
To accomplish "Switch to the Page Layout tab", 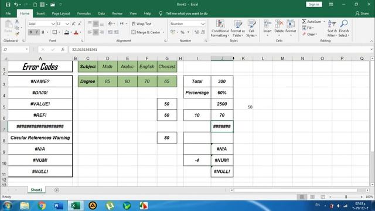I will point(61,13).
